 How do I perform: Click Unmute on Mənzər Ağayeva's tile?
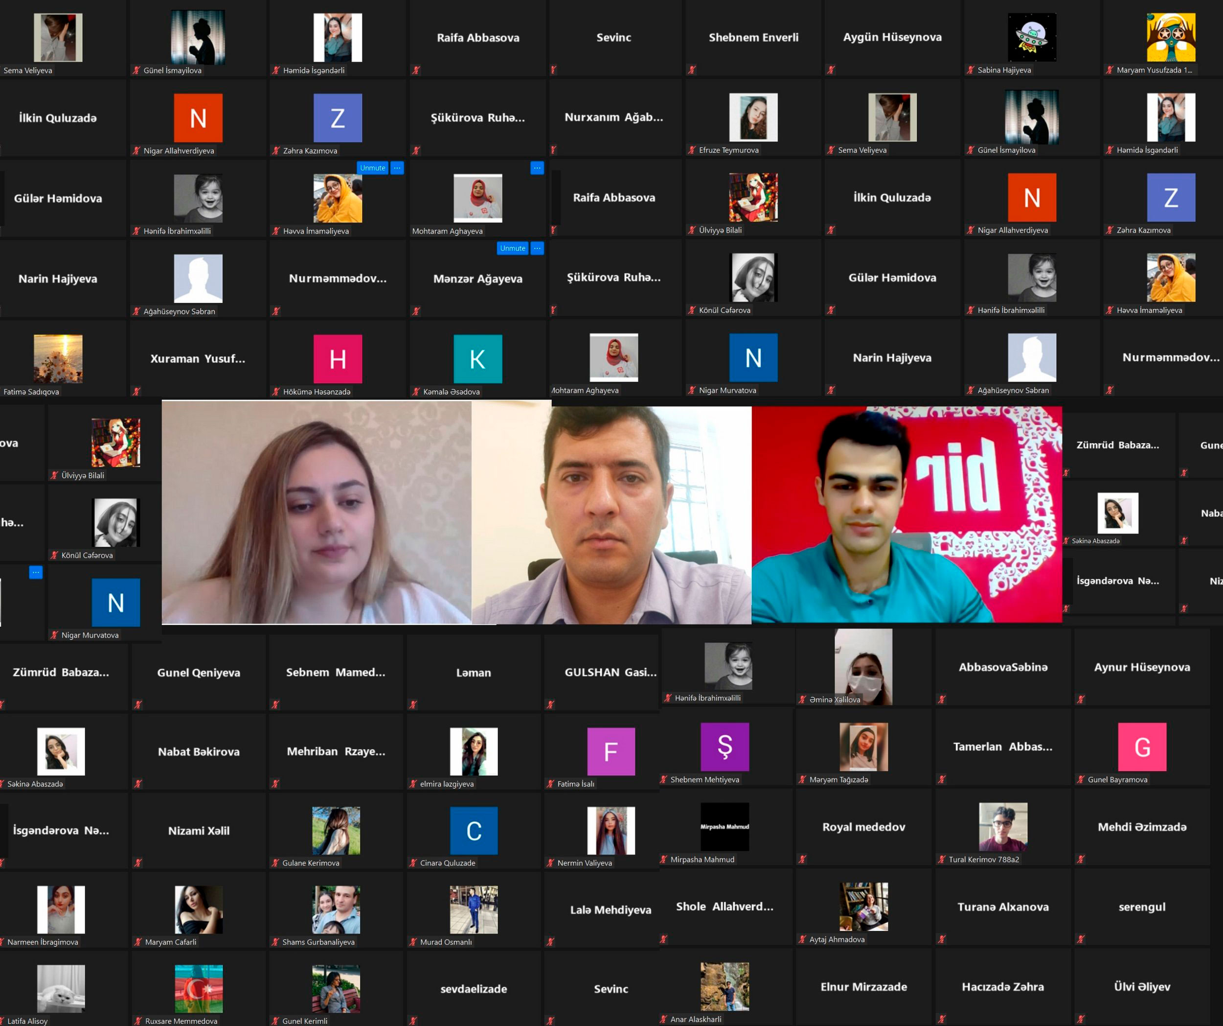513,248
